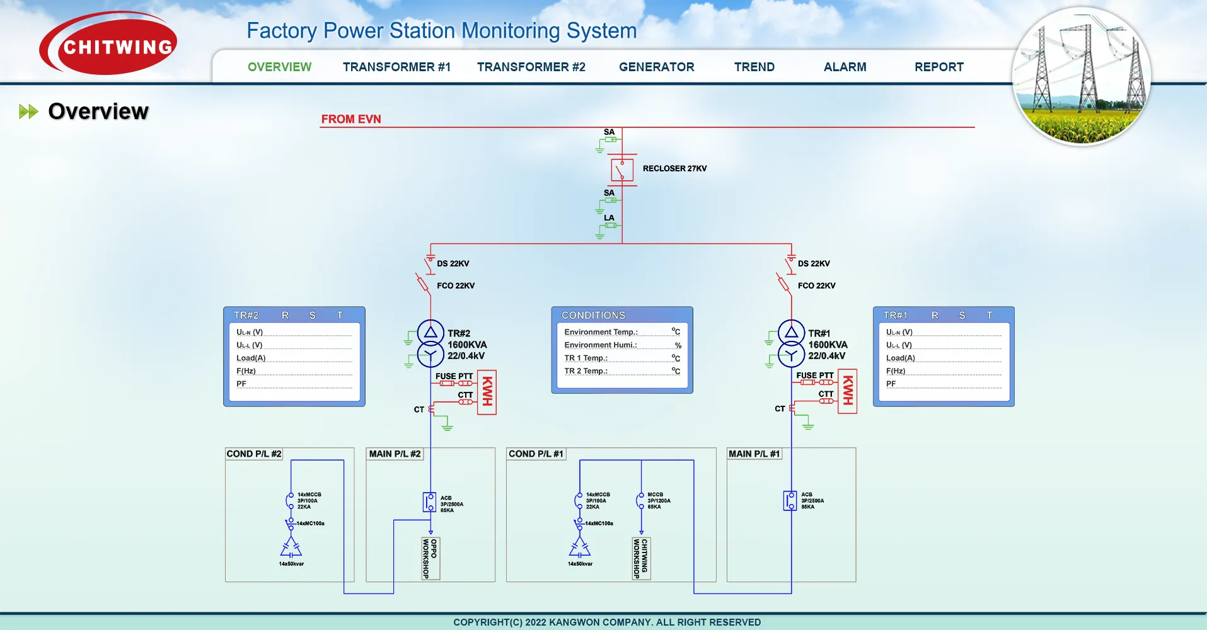Select the TR#2 transformer symbol
Viewport: 1207px width, 630px height.
430,343
